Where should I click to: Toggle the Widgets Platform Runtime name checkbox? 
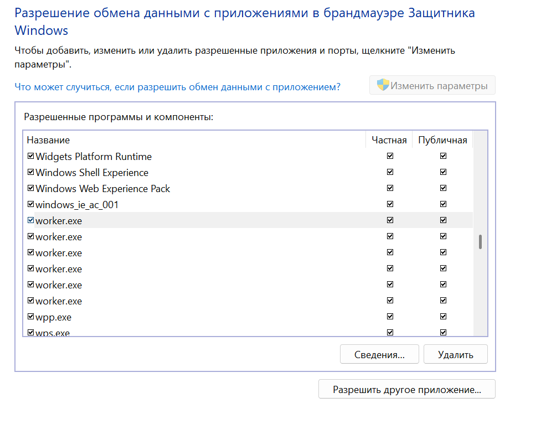30,156
